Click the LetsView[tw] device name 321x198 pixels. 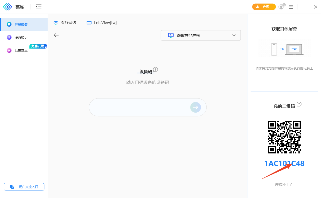tap(105, 23)
